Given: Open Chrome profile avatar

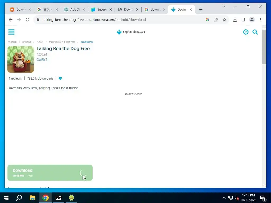Looking at the screenshot, I should [x=252, y=20].
